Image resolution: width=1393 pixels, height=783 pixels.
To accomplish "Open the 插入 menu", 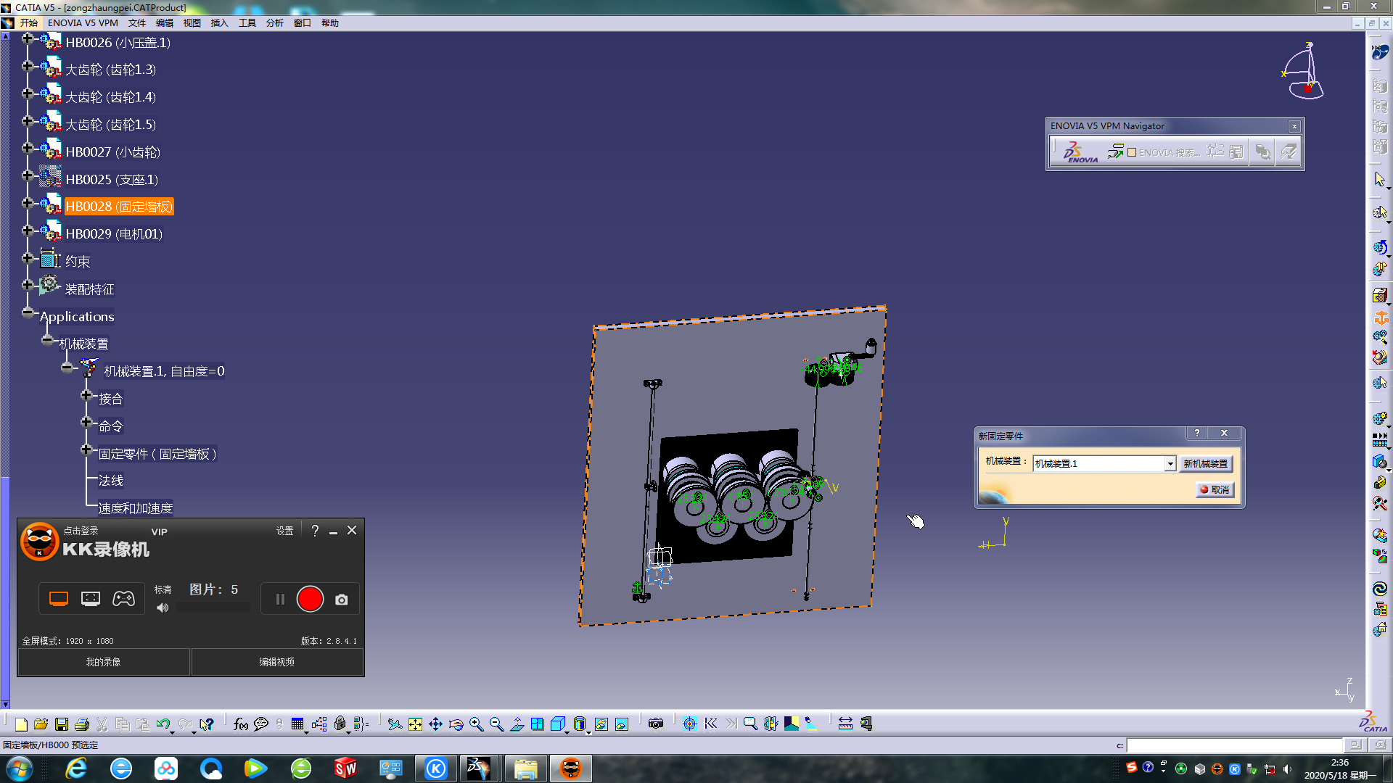I will (x=219, y=23).
